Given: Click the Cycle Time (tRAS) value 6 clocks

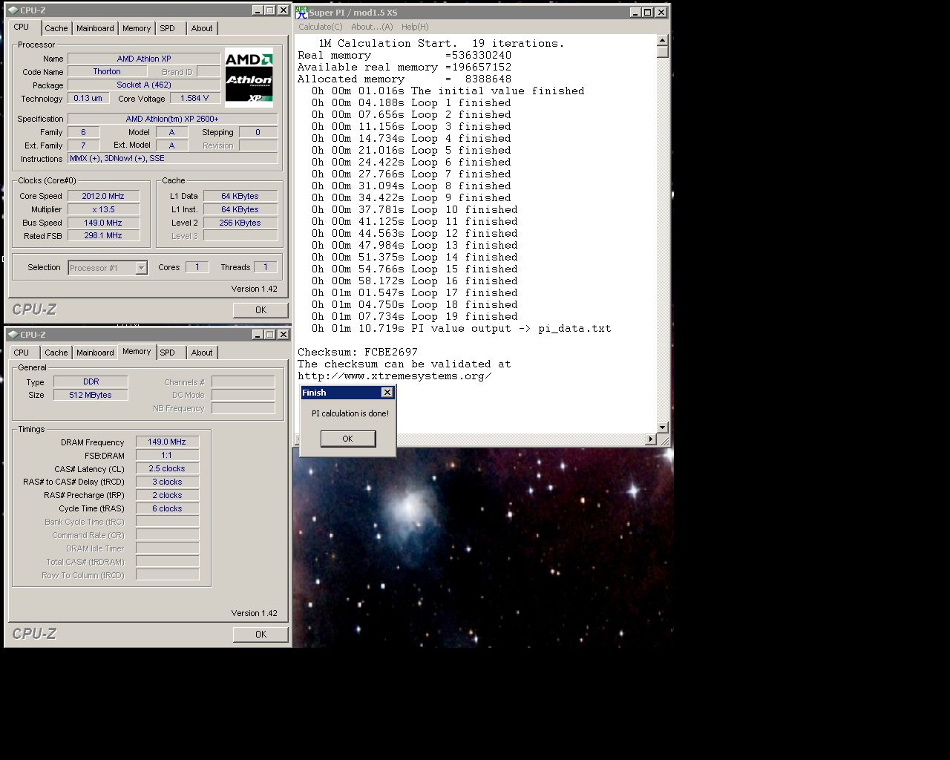Looking at the screenshot, I should [x=167, y=508].
